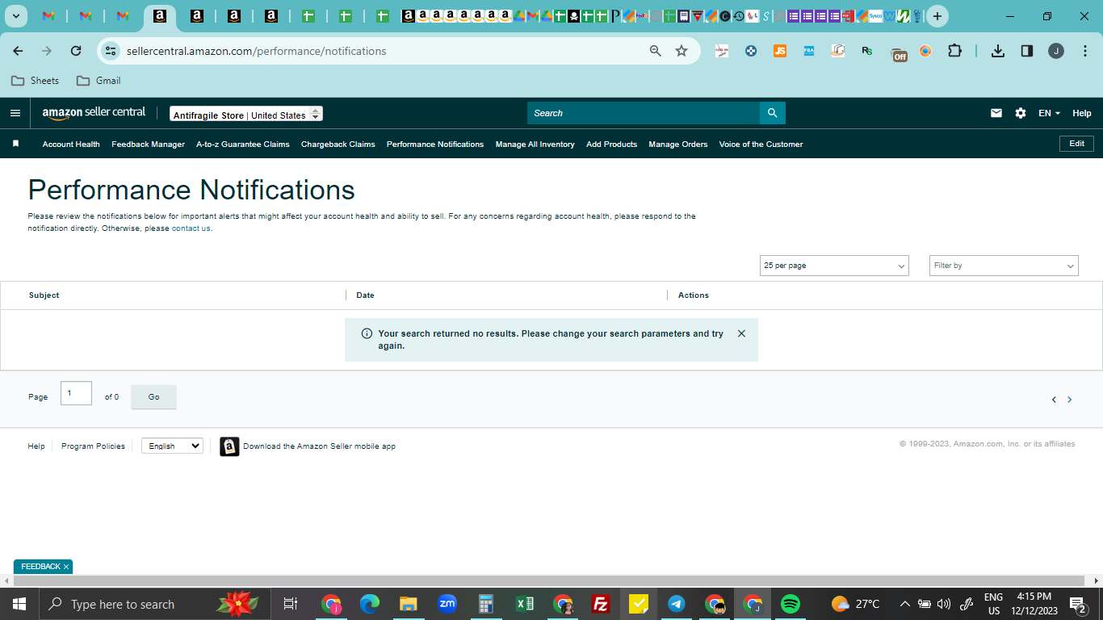1103x620 pixels.
Task: View site information icon in address bar
Action: click(111, 51)
